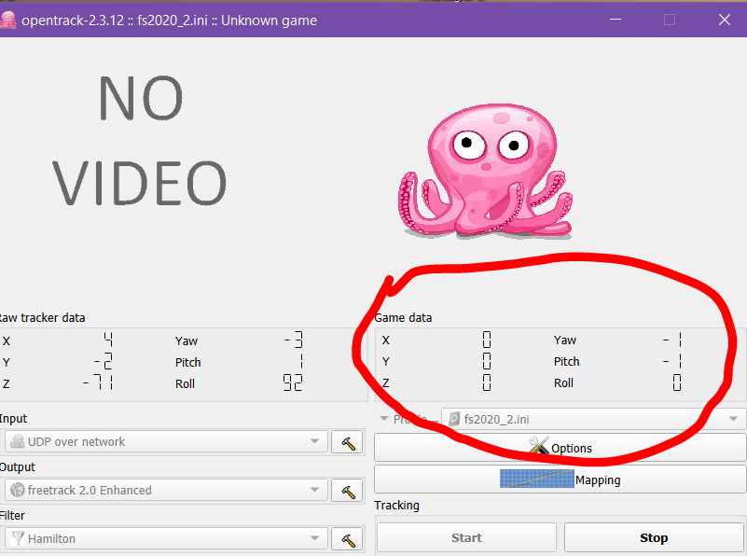
Task: Open the Options dialog
Action: tap(560, 448)
